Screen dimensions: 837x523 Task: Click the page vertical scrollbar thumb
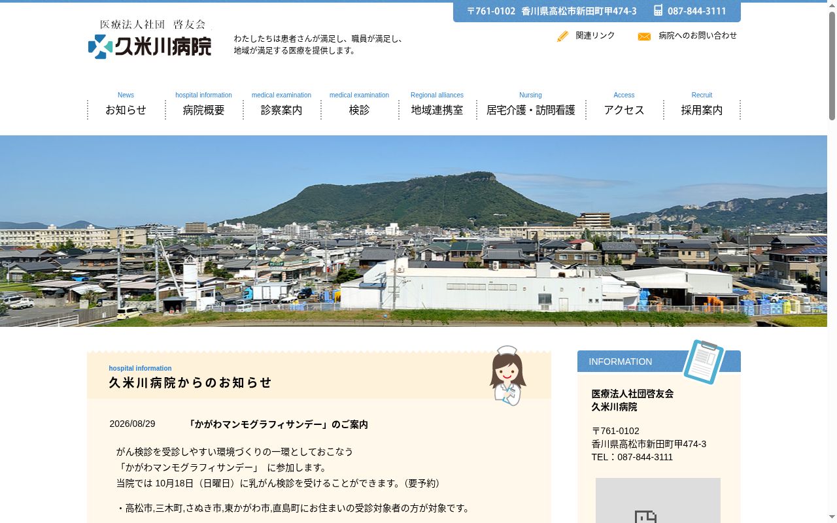[832, 65]
